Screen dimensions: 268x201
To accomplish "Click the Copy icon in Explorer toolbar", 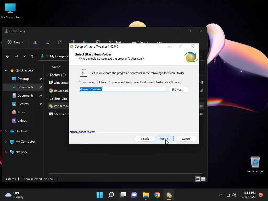I will click(x=48, y=42).
